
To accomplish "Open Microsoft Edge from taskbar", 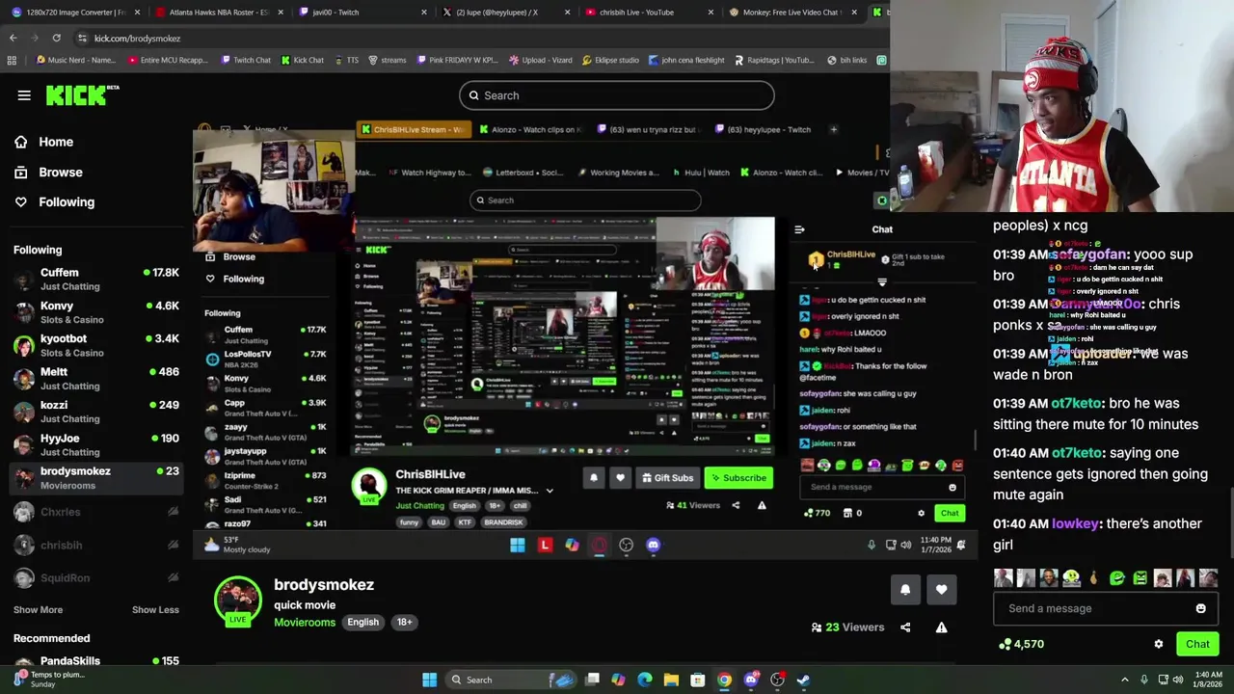I will pos(645,680).
